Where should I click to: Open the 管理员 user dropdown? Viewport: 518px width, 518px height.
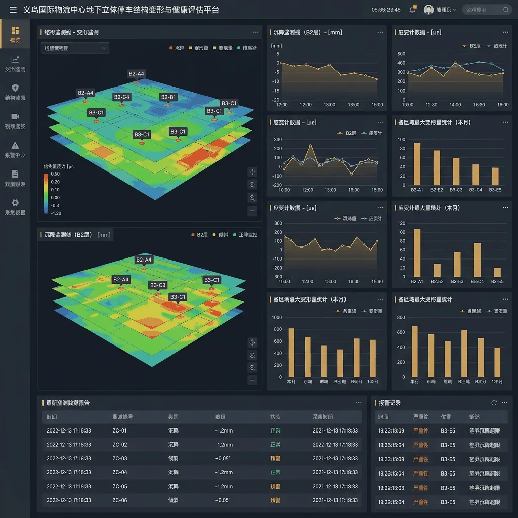(x=441, y=10)
